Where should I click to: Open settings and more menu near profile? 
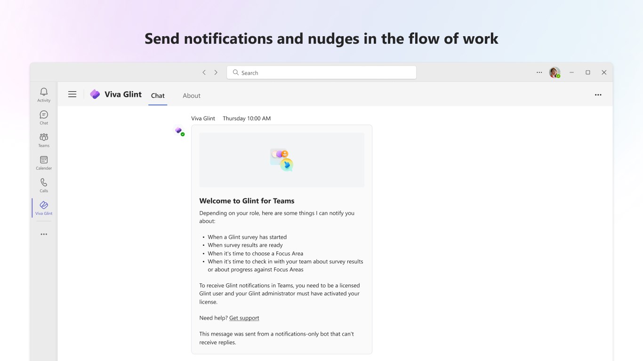pyautogui.click(x=539, y=72)
